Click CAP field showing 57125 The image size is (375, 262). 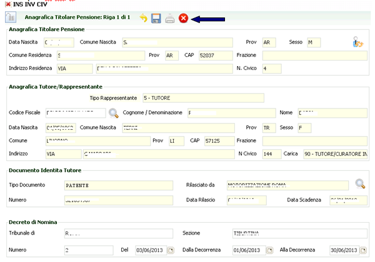219,141
